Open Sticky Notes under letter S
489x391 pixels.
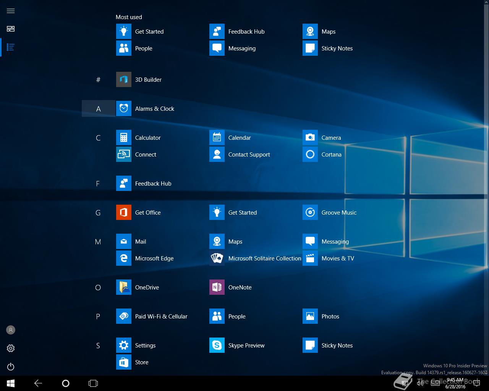point(310,345)
